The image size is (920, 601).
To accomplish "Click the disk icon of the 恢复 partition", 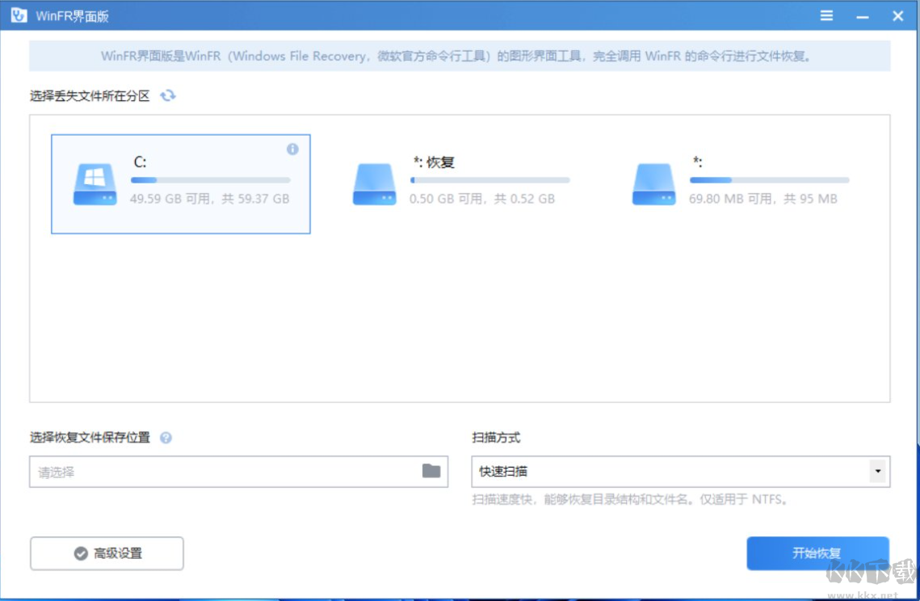I will point(374,183).
